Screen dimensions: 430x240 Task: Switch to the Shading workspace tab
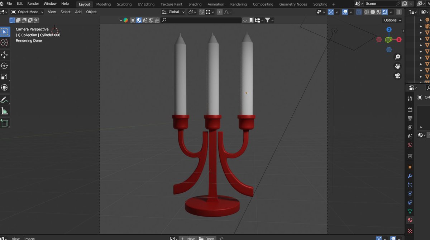195,4
